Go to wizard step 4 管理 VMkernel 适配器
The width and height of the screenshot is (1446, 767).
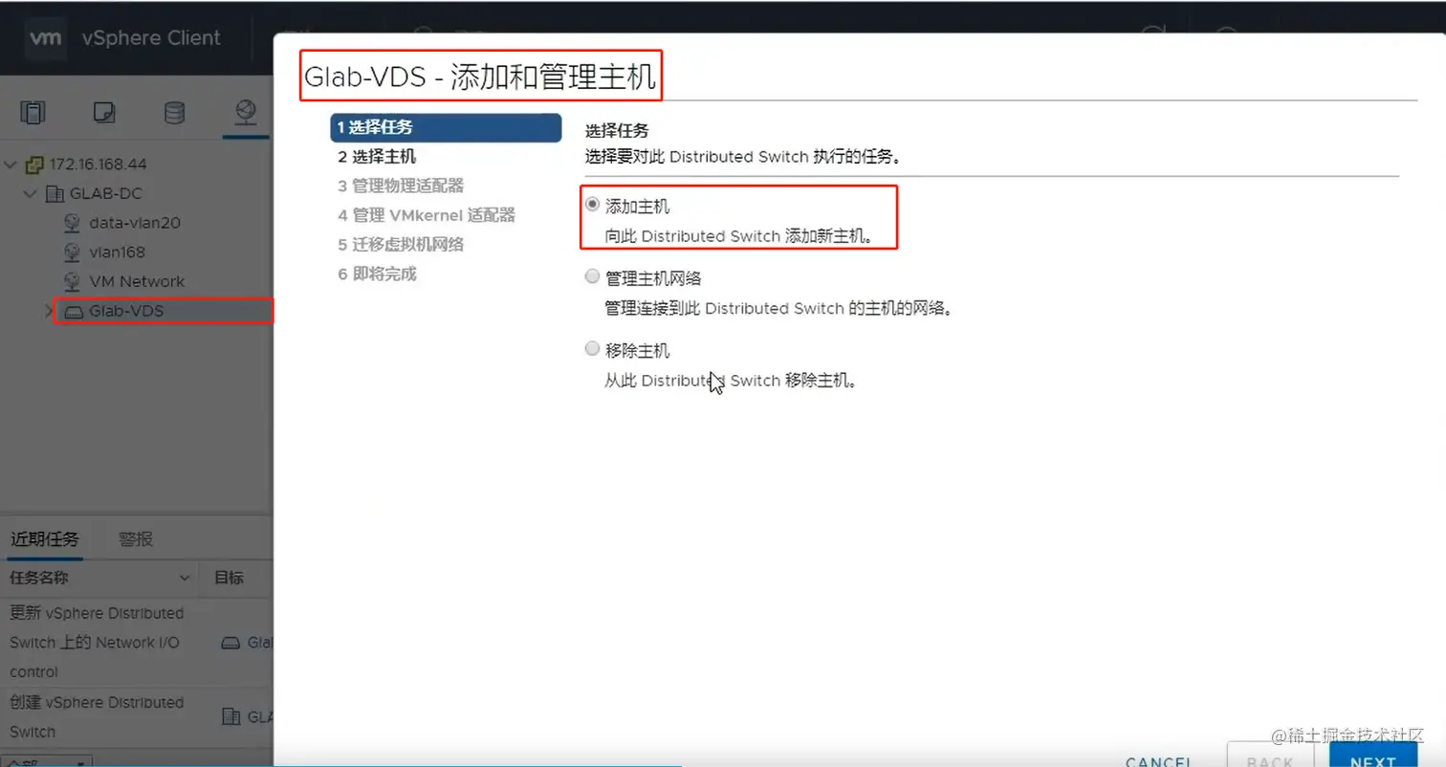[427, 215]
